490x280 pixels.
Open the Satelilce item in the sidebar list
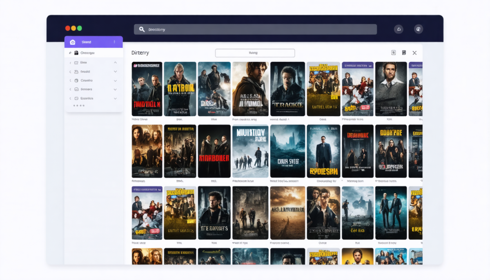94,98
